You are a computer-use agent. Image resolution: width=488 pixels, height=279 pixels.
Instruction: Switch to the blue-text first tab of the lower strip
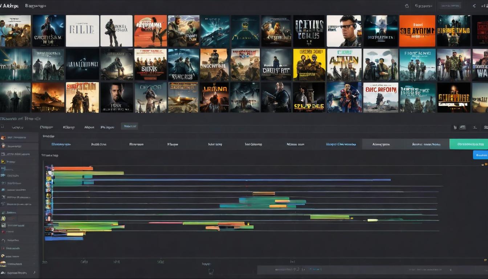[x=61, y=144]
